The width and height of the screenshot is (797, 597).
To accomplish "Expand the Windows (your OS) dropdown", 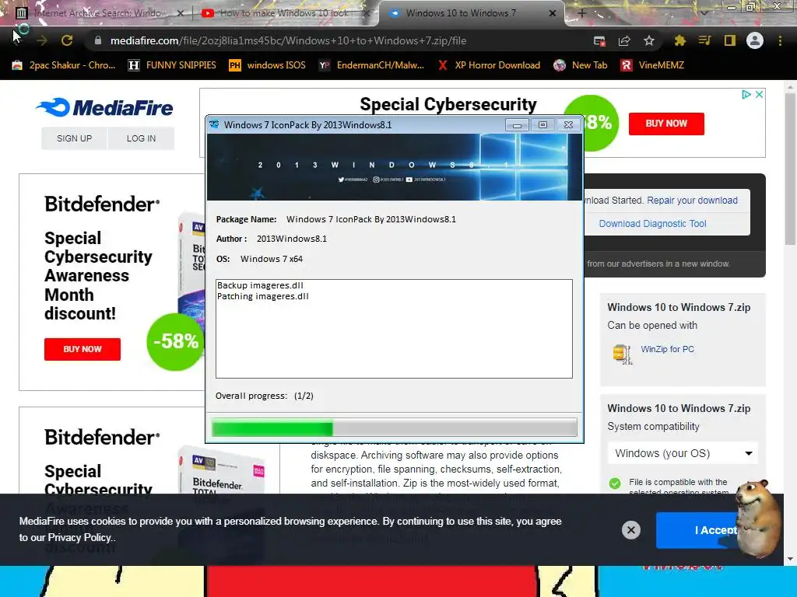I will 683,453.
